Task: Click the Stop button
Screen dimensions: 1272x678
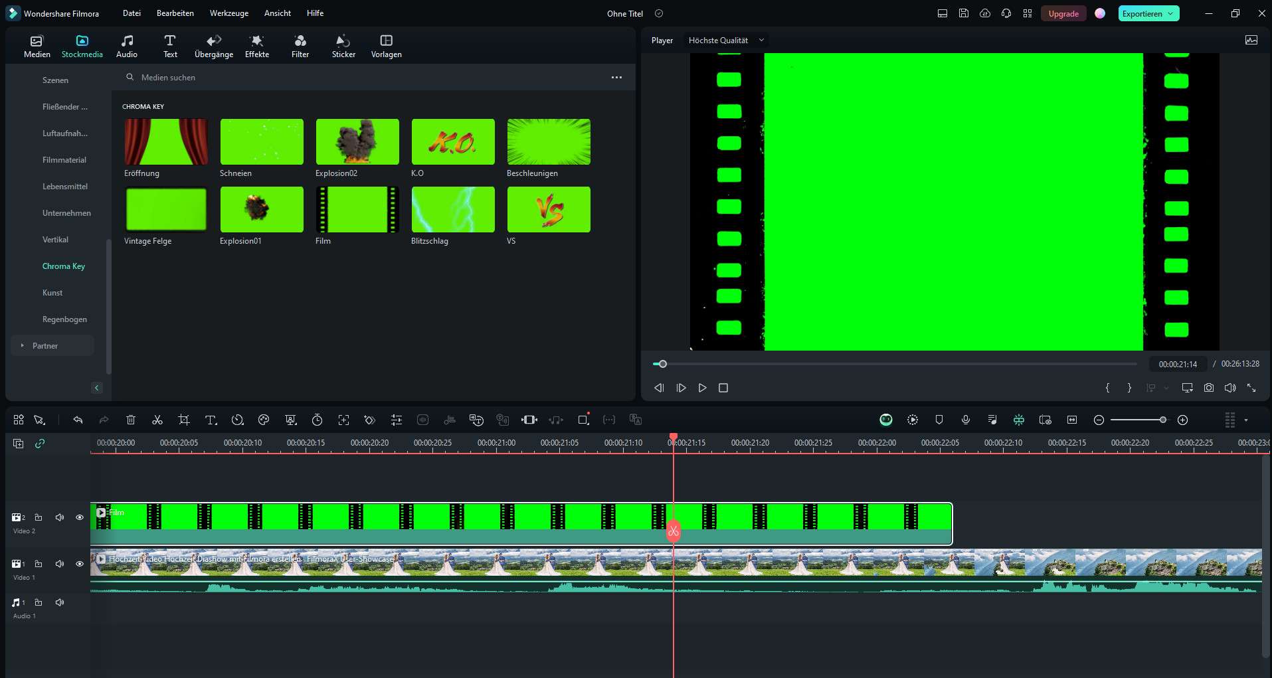Action: click(x=723, y=388)
